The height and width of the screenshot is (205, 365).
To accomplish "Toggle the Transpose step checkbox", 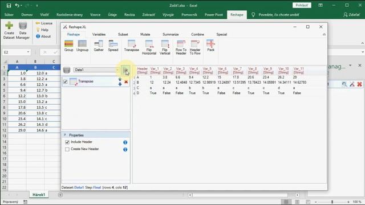I will (66, 81).
